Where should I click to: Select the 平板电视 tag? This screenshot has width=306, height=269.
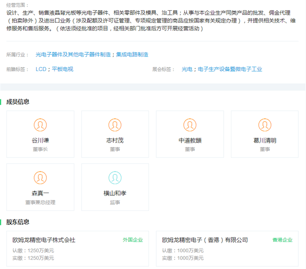(x=63, y=69)
